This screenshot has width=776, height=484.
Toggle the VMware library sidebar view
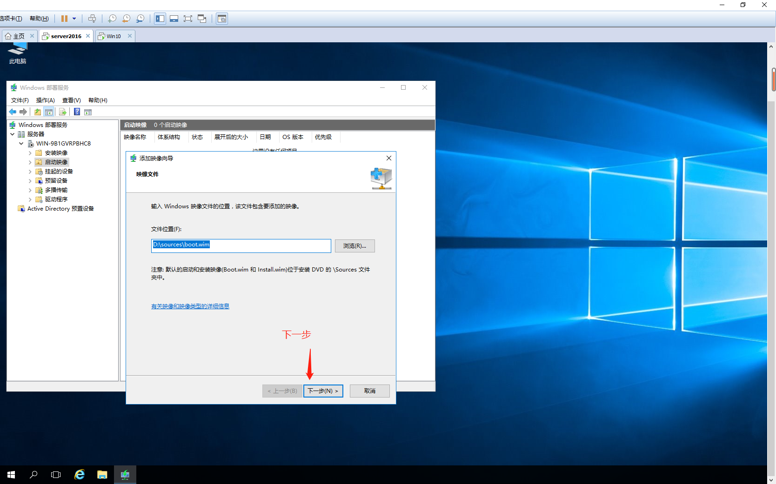160,19
